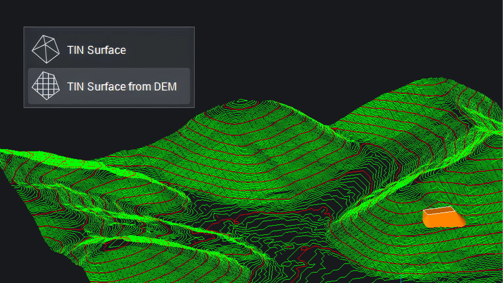Click the surface creation flyout panel

pyautogui.click(x=109, y=66)
